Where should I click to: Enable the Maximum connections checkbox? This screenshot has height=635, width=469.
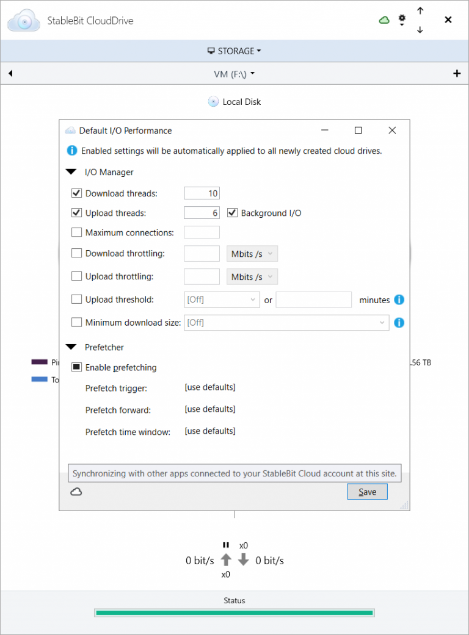click(x=77, y=232)
